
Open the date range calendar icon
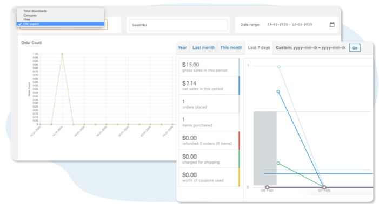332,24
